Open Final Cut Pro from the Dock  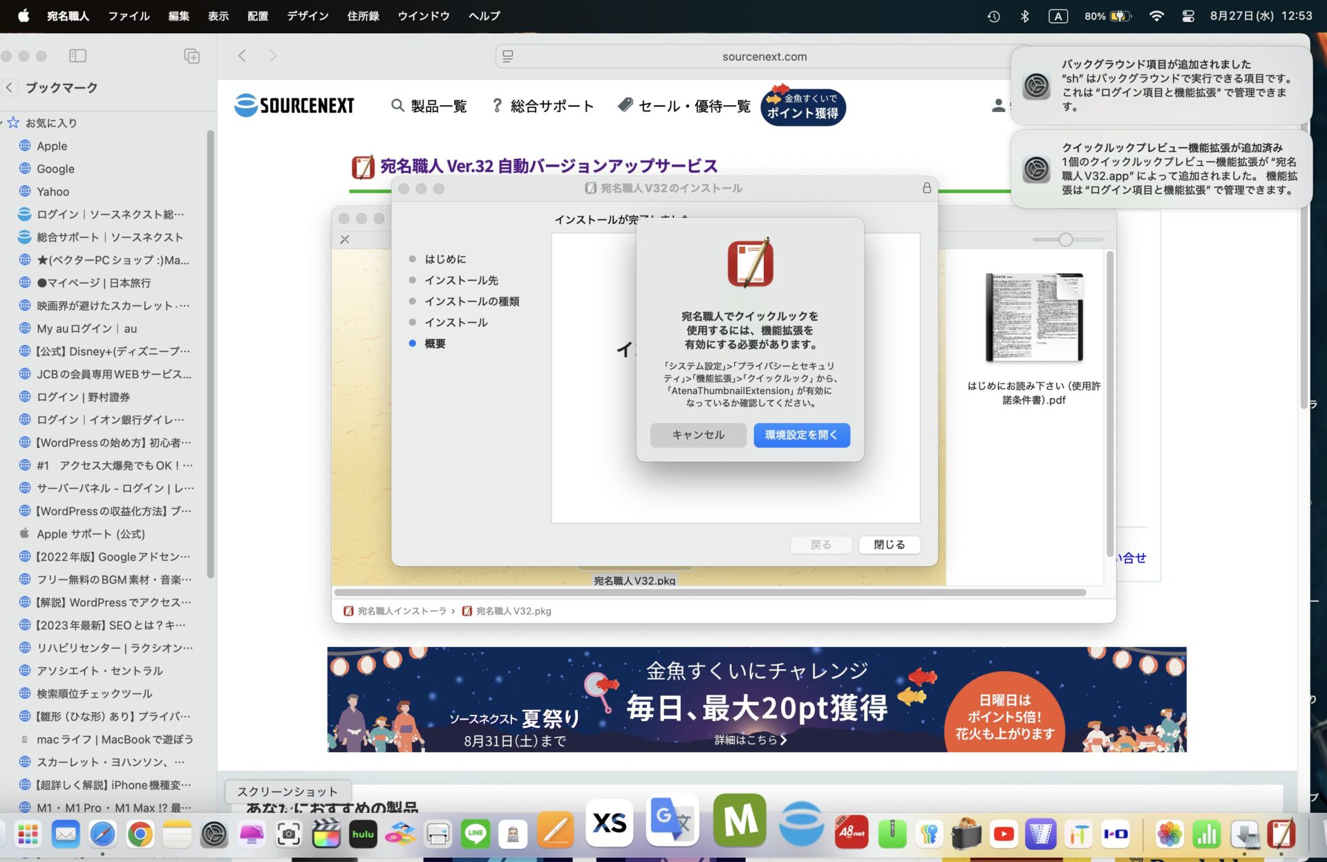[326, 834]
